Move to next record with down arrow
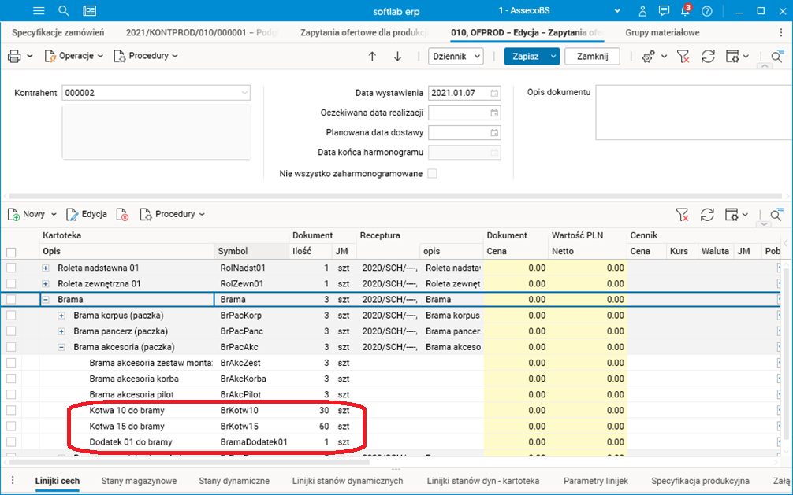This screenshot has width=793, height=495. pos(397,56)
